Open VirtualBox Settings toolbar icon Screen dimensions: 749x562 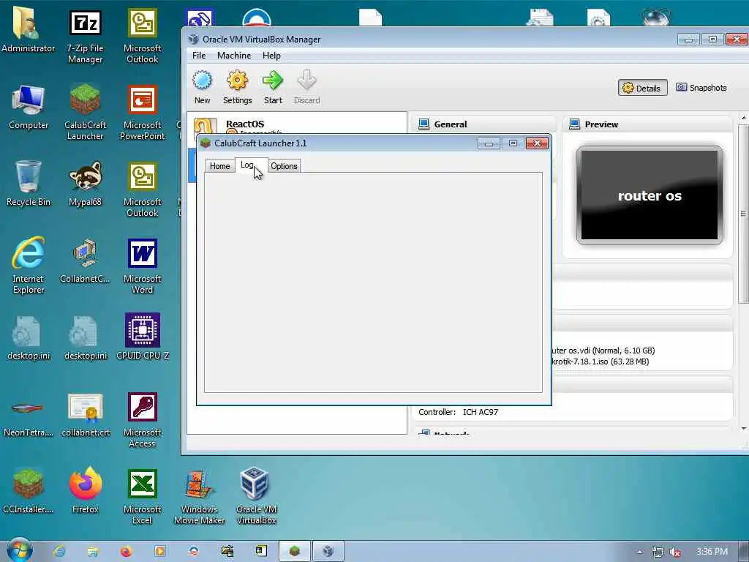coord(238,88)
